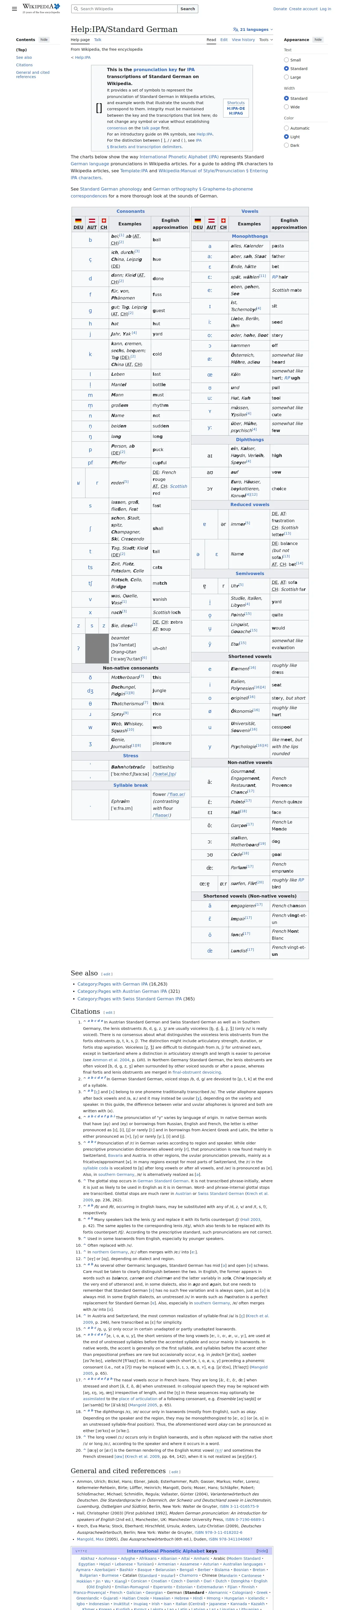This screenshot has width=344, height=1610.
Task: Click the German flag in the Consonants table
Action: (x=78, y=221)
